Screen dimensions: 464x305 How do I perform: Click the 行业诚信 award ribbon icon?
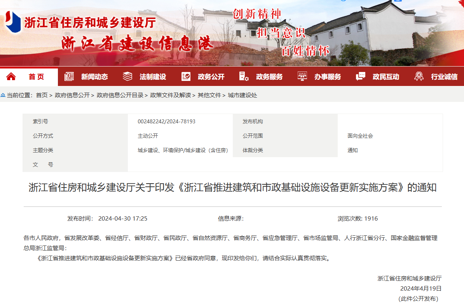[419, 77]
